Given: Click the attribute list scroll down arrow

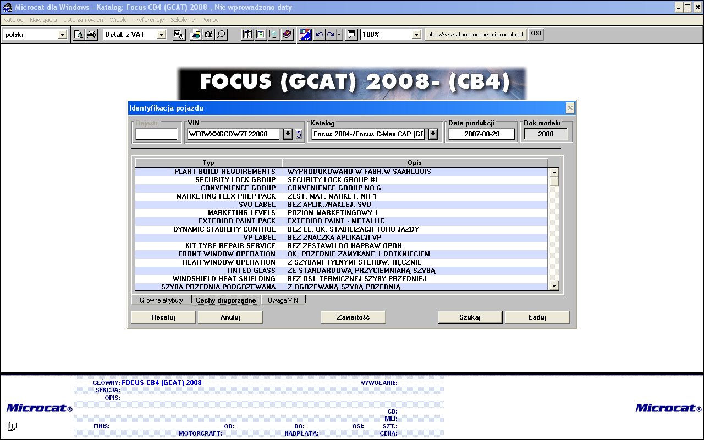Looking at the screenshot, I should [554, 285].
